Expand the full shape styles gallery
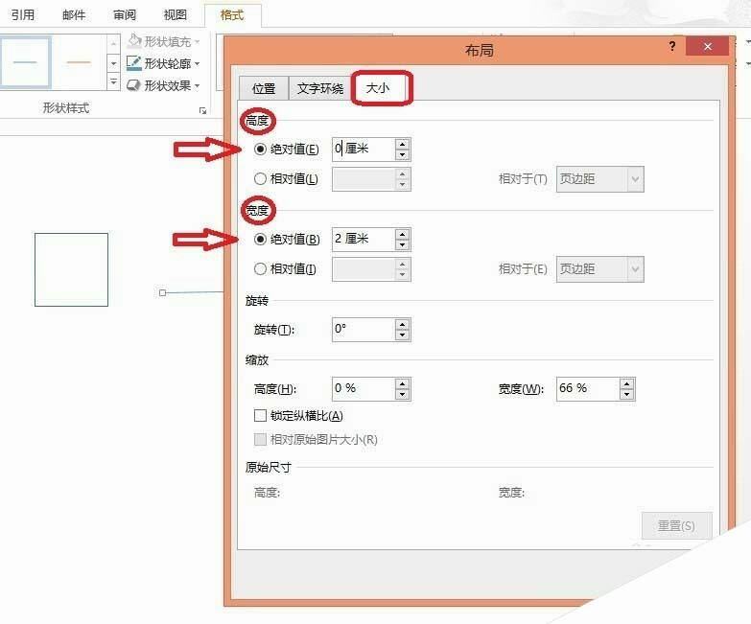Image resolution: width=751 pixels, height=624 pixels. tap(113, 81)
